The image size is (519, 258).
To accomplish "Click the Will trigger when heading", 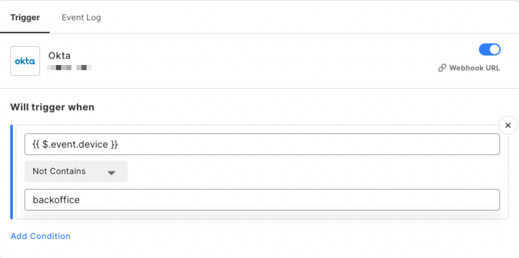I will tap(52, 107).
